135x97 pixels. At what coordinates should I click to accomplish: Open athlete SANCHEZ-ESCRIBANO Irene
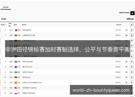pos(32,83)
